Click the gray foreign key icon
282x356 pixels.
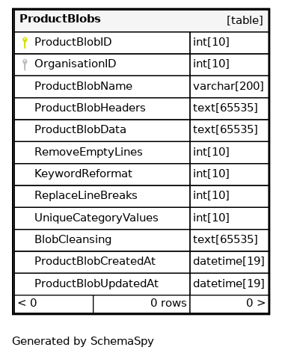25,64
